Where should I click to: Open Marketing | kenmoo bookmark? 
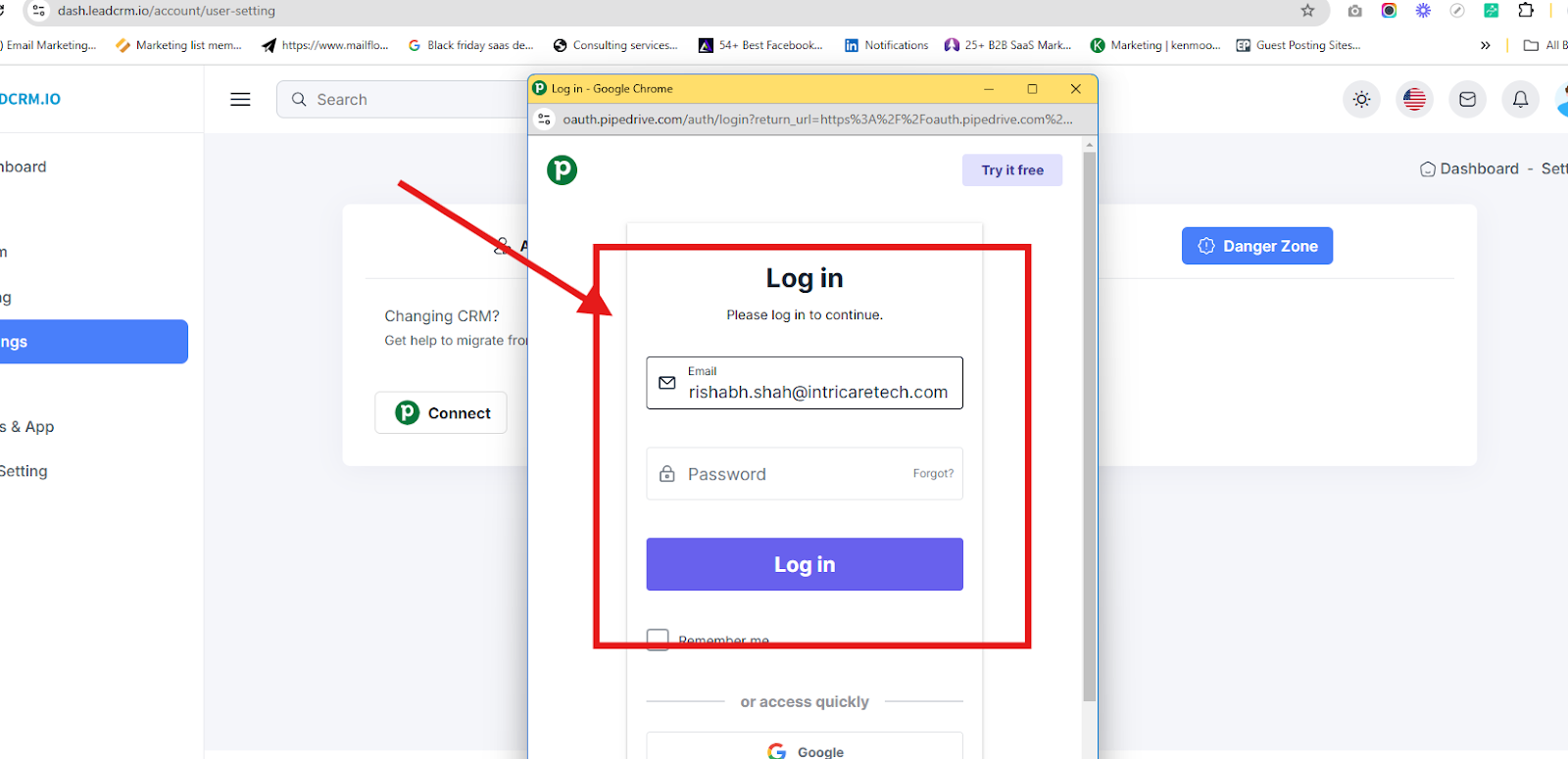point(1155,45)
